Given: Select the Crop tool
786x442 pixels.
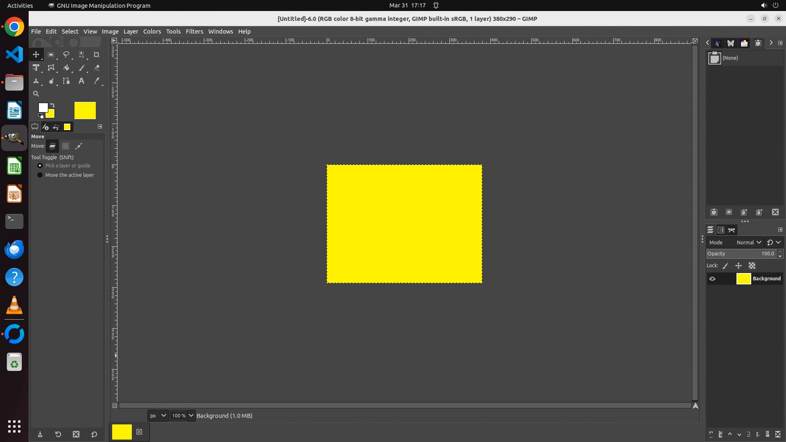Looking at the screenshot, I should click(97, 54).
